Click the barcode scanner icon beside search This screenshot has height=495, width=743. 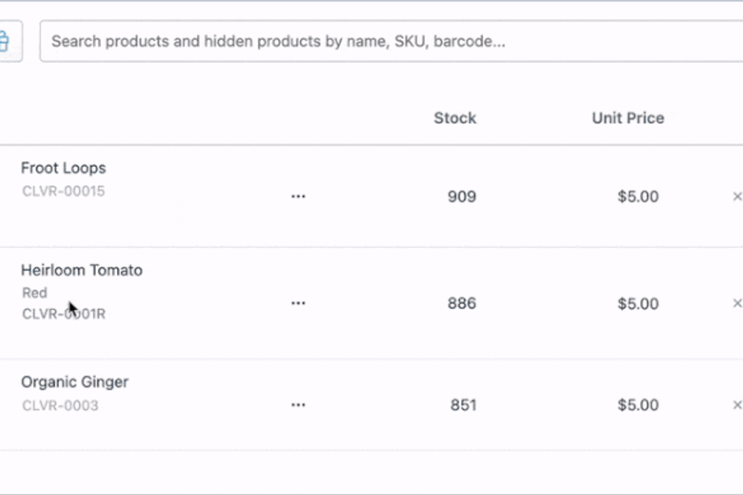tap(5, 41)
